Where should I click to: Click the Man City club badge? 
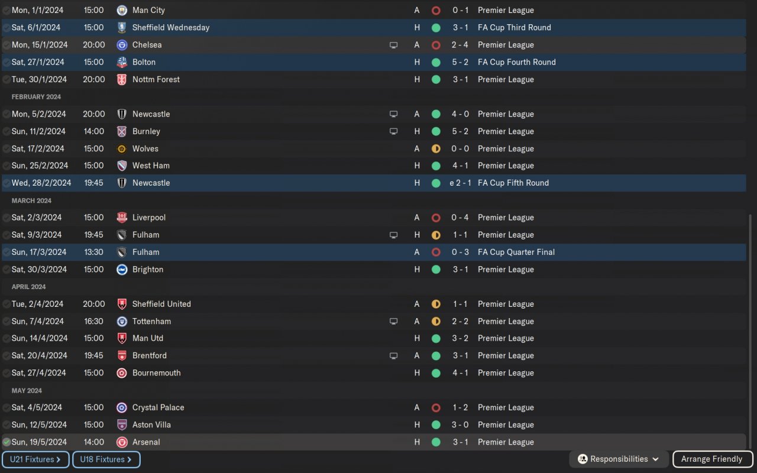pyautogui.click(x=122, y=10)
